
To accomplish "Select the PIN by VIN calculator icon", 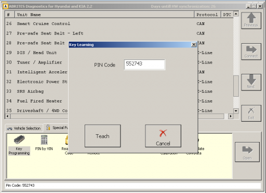I will [44, 143].
